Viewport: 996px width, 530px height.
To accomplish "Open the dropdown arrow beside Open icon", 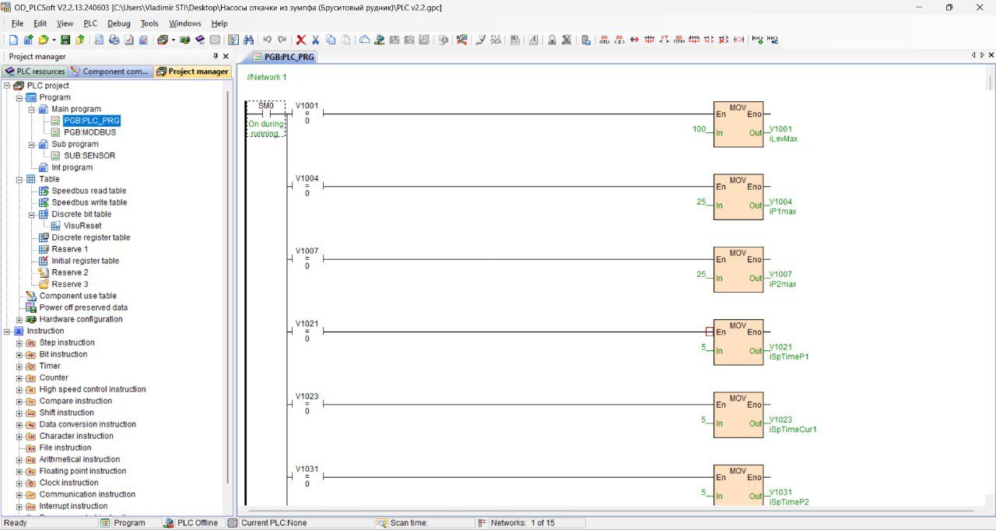I will point(54,40).
